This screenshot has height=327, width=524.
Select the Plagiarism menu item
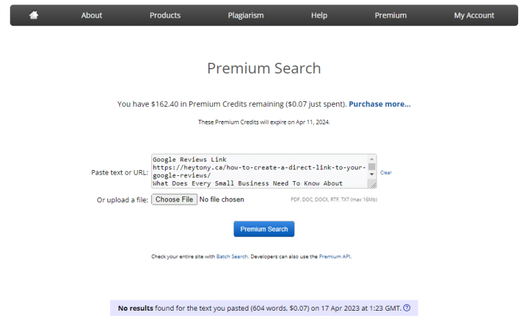pos(245,15)
